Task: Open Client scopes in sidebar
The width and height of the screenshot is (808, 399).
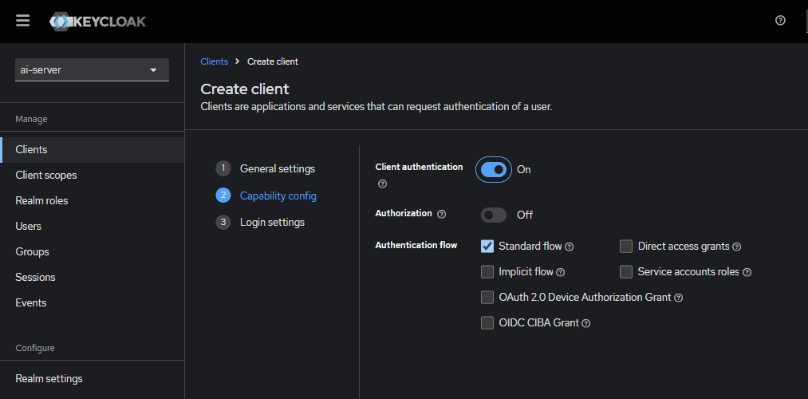Action: click(x=93, y=176)
